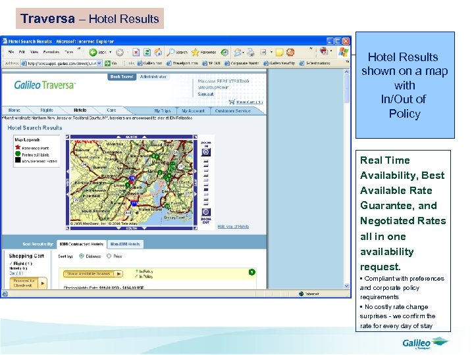Select IBM Contracted Hotels tab
This screenshot has width=474, height=355.
pos(82,244)
